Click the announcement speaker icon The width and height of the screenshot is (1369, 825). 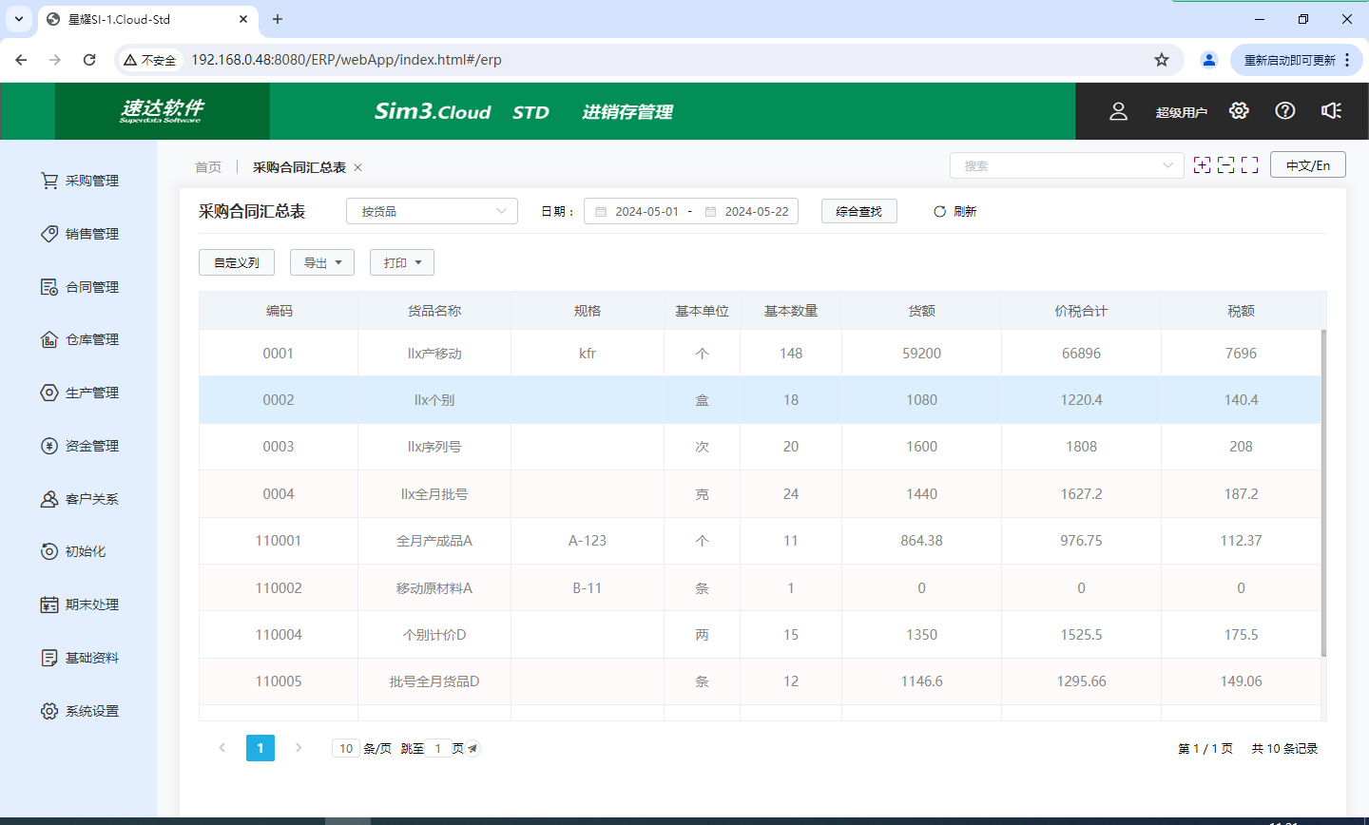click(1331, 111)
